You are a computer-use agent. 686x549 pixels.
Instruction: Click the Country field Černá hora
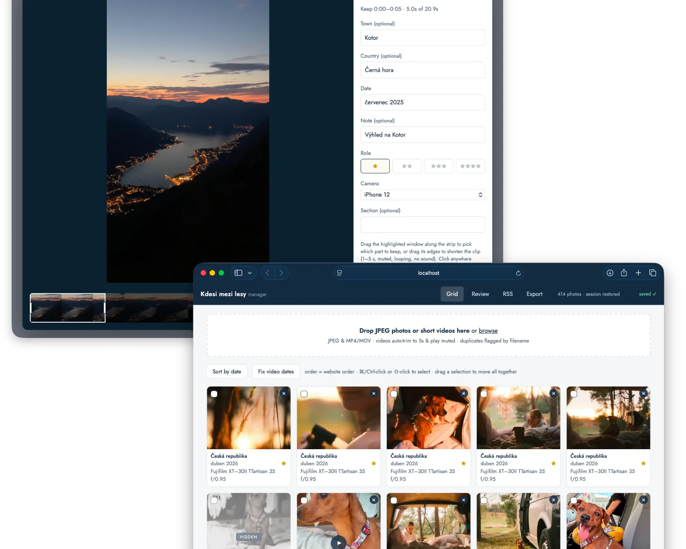click(x=423, y=70)
